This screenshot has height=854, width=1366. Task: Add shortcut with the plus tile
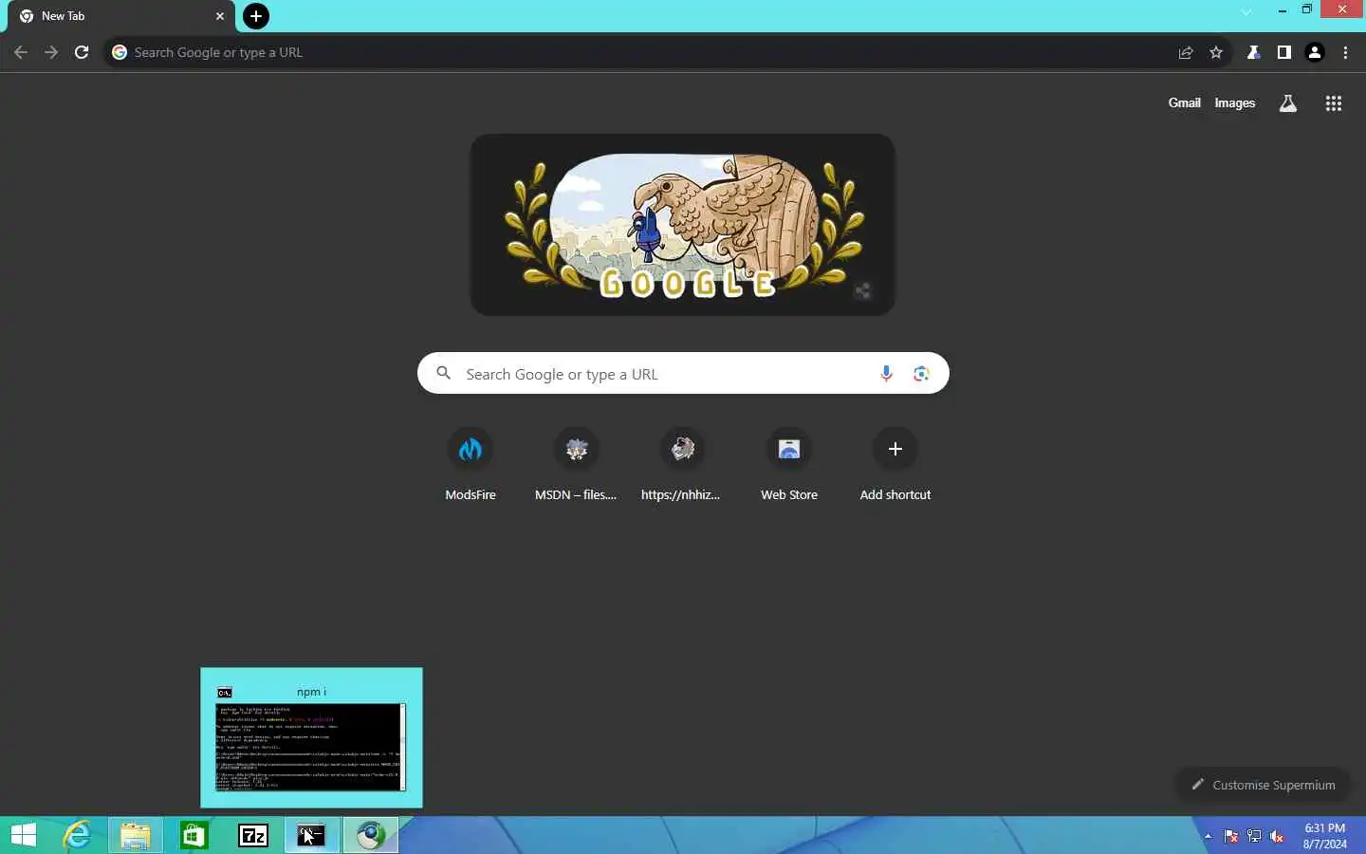(895, 465)
